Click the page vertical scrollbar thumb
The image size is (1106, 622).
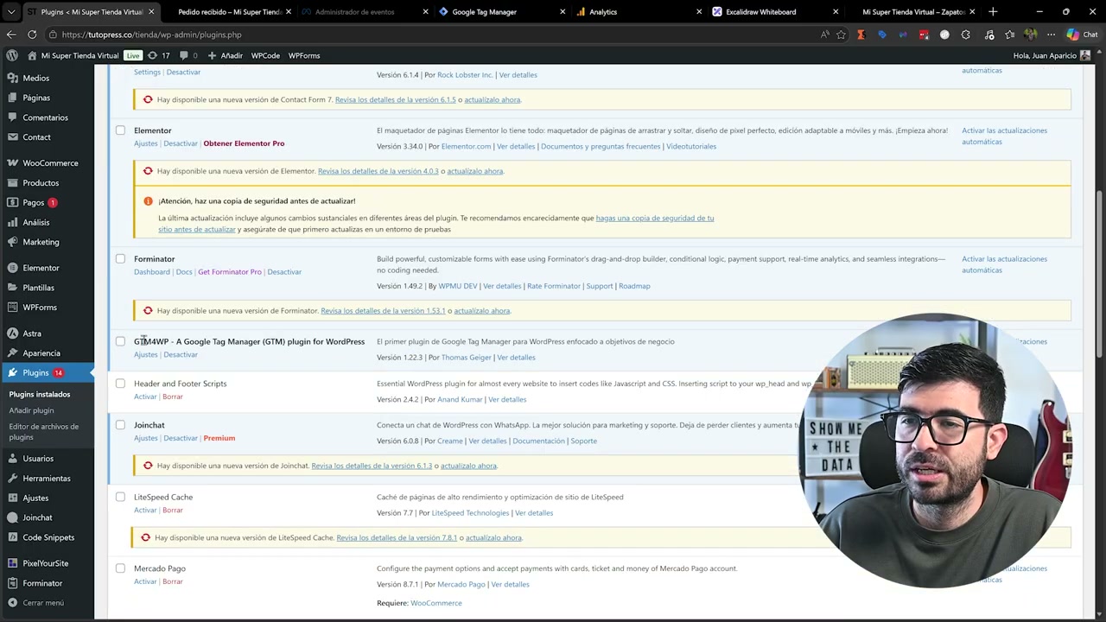pyautogui.click(x=1100, y=272)
